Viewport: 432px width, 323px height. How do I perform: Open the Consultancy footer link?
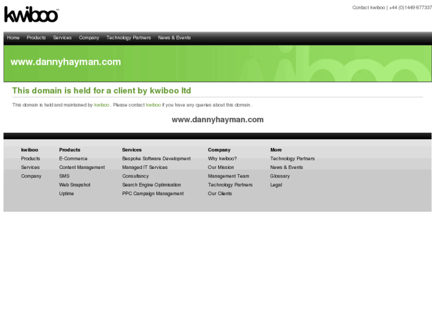tap(135, 176)
